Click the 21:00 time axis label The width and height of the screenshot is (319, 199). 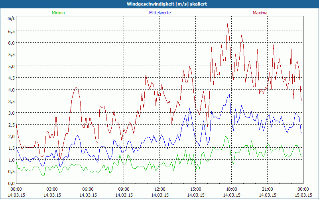(x=267, y=189)
